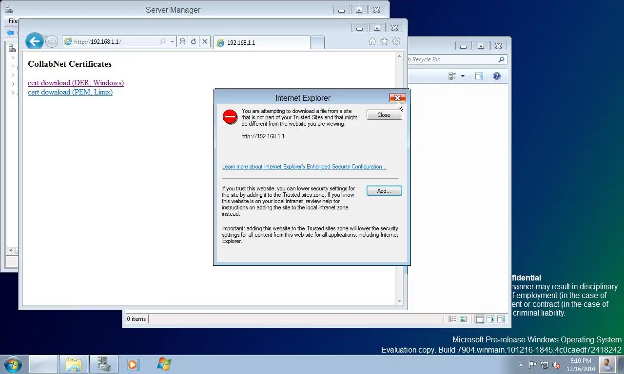Open Server Manager from the taskbar
Viewport: 624px width, 374px height.
(103, 364)
